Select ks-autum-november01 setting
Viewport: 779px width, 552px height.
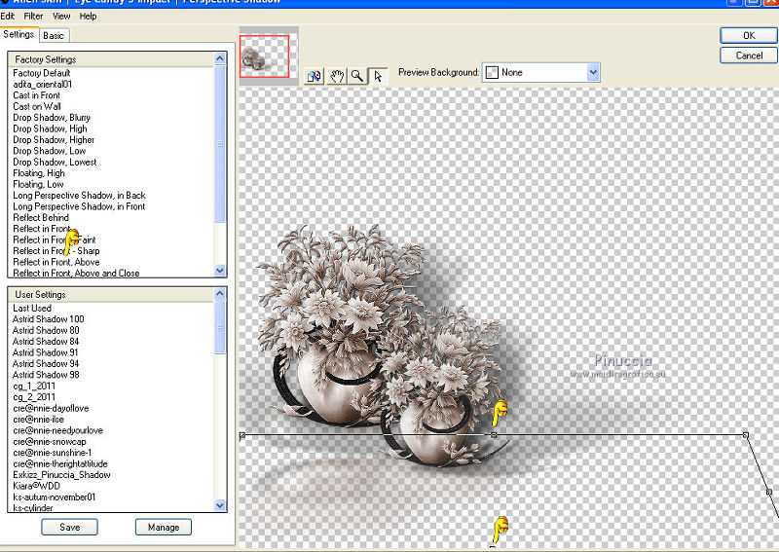click(x=55, y=497)
